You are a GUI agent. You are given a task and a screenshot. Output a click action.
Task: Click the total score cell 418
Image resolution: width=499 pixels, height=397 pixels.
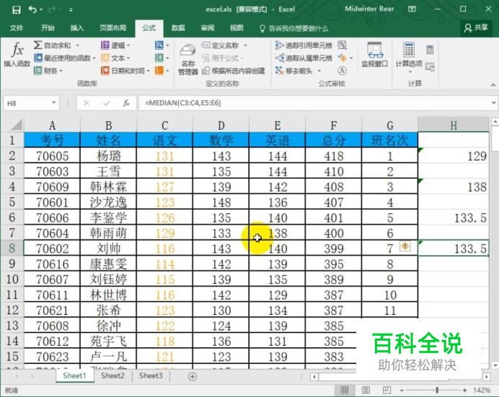pos(334,156)
